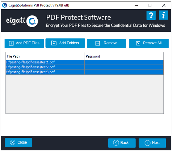Click the Cigati logo in banner
The width and height of the screenshot is (172, 151).
[x=22, y=21]
